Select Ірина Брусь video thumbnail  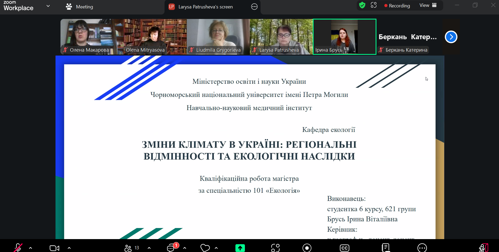(344, 37)
